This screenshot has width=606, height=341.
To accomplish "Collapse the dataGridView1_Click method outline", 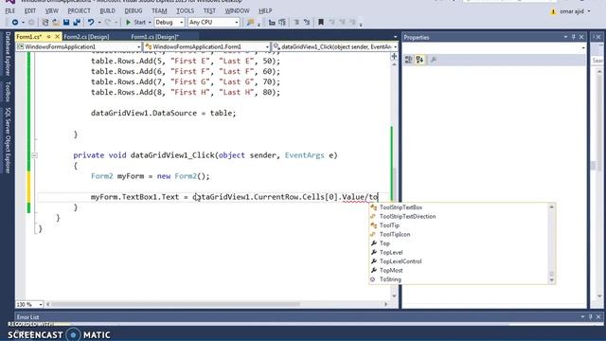I will 34,155.
